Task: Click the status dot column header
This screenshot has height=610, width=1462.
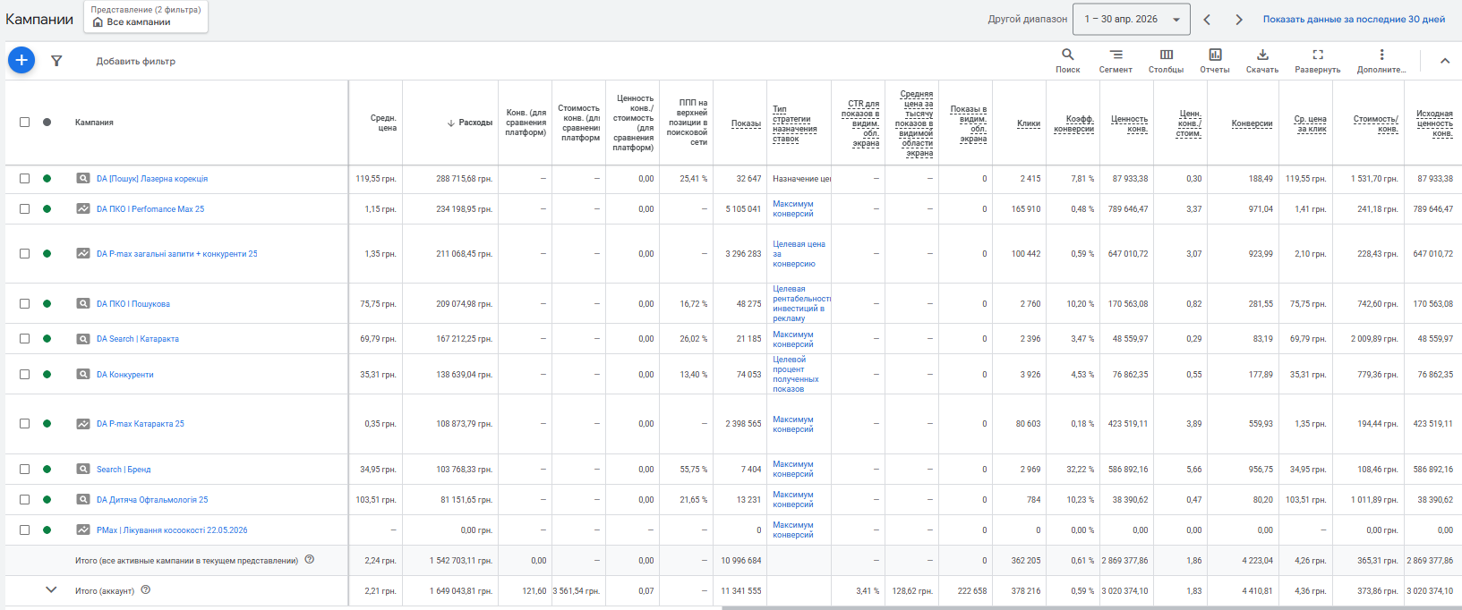Action: (x=47, y=123)
